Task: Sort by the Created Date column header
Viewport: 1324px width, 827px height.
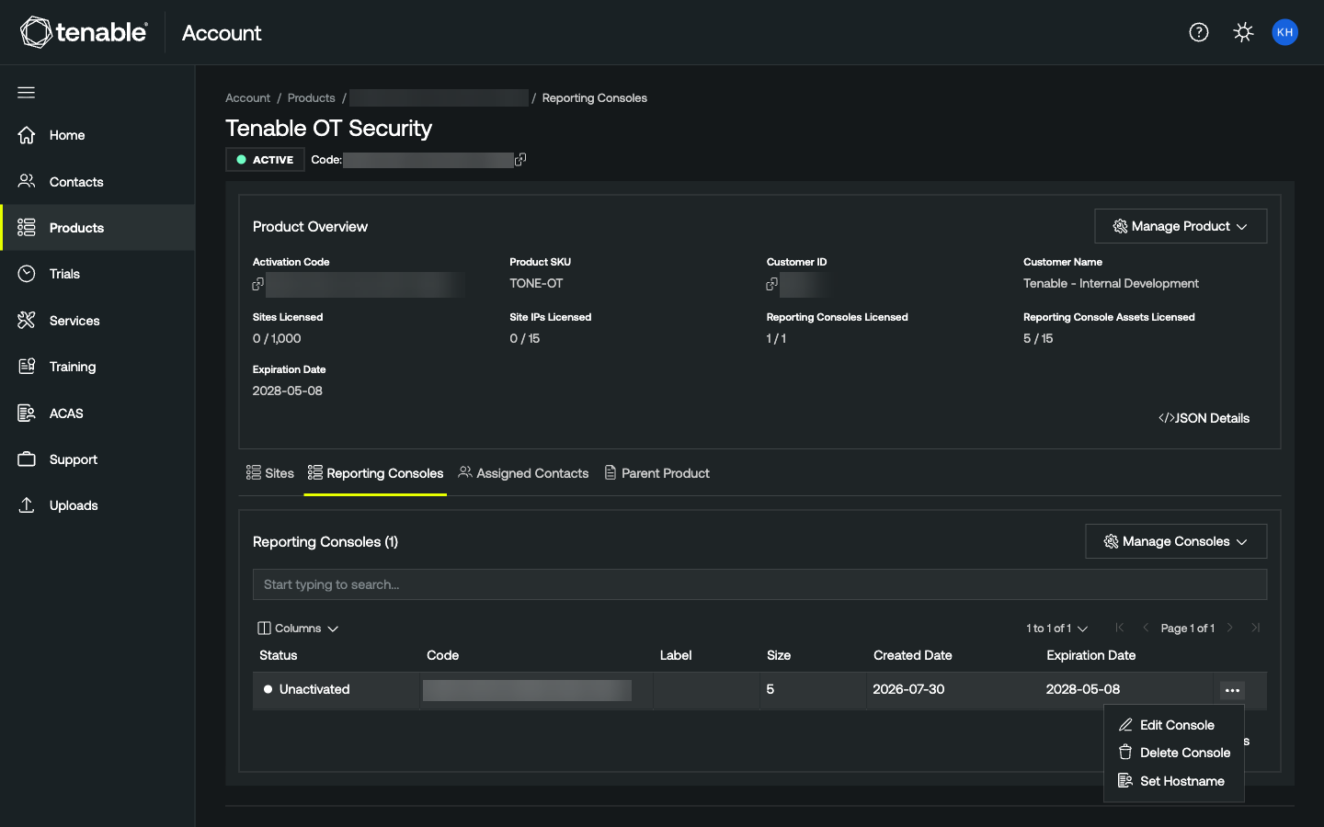Action: coord(913,655)
